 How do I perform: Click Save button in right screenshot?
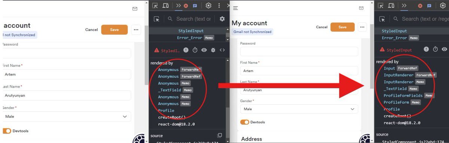(342, 27)
